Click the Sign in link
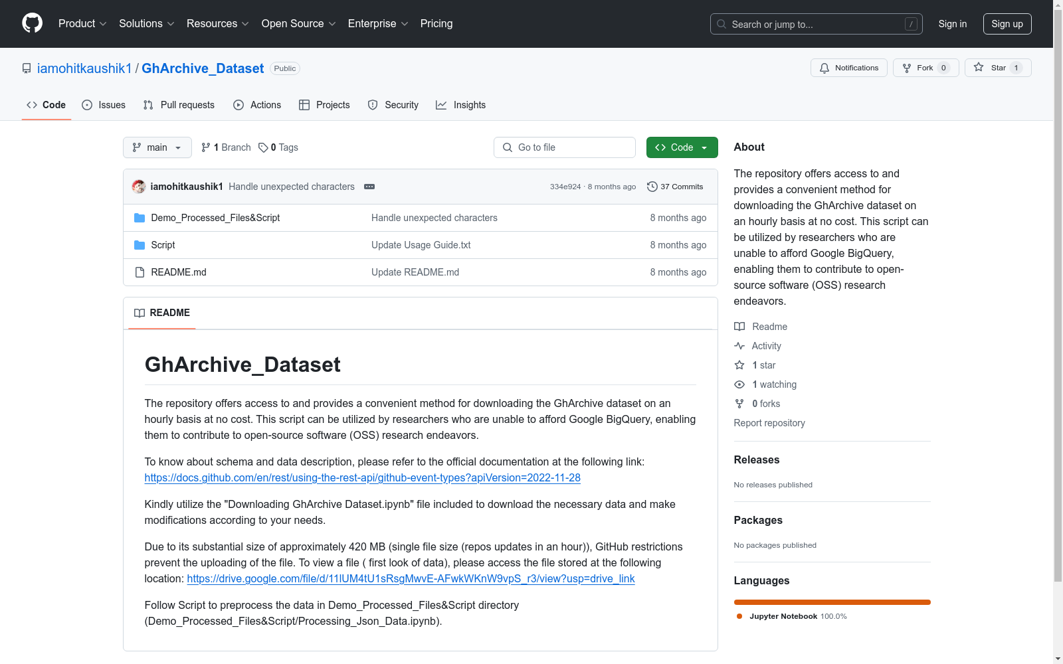Viewport: 1063px width, 664px height. 953,24
